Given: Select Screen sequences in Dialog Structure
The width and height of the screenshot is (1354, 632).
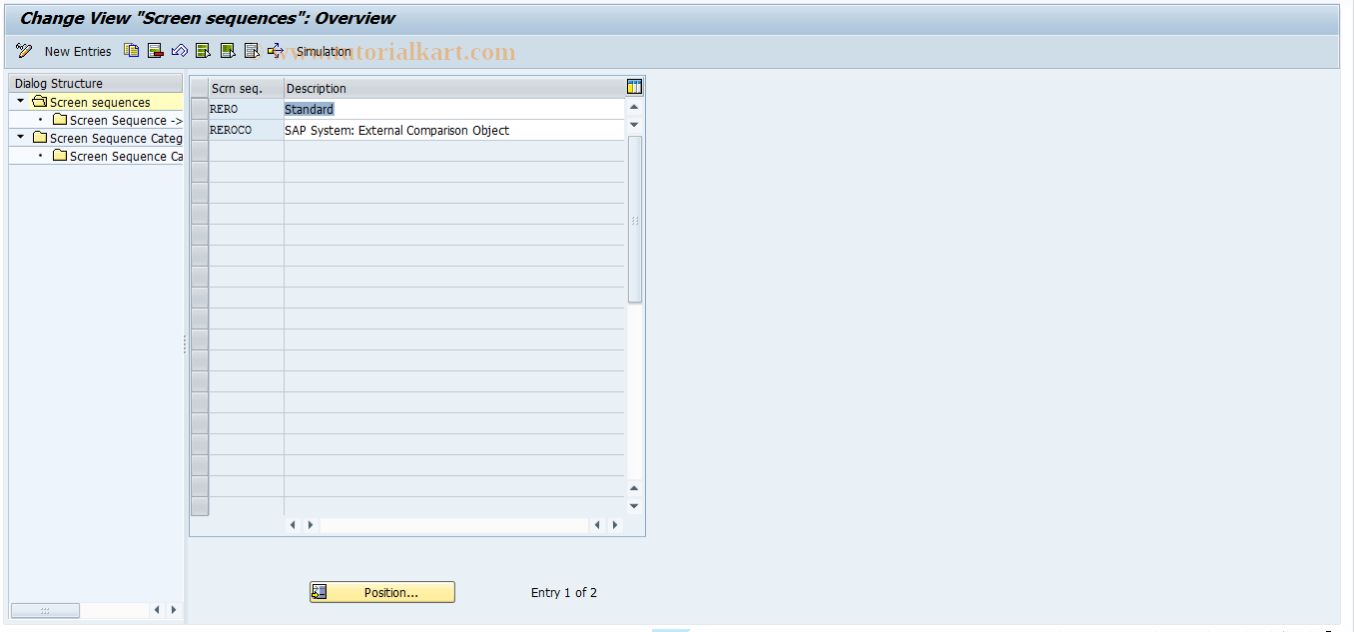Looking at the screenshot, I should (100, 102).
